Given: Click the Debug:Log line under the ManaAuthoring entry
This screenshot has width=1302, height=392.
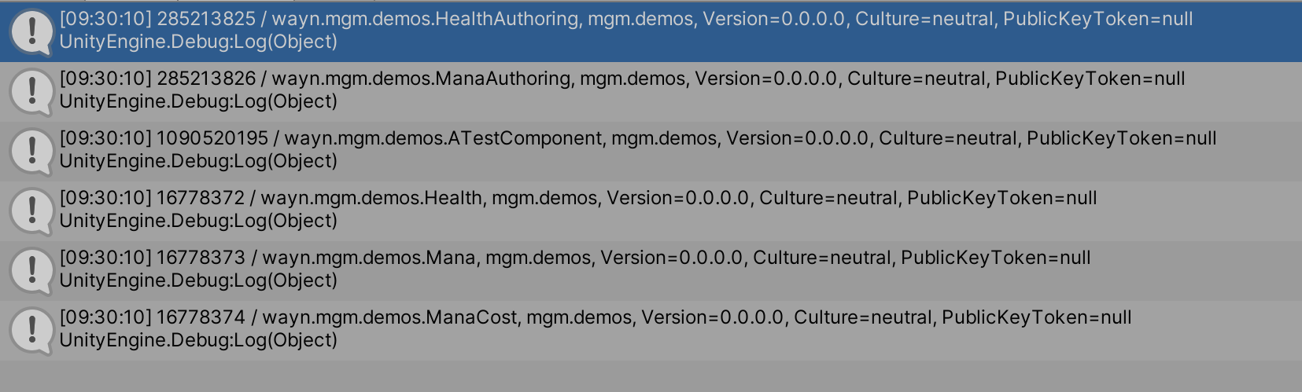Looking at the screenshot, I should coord(198,101).
